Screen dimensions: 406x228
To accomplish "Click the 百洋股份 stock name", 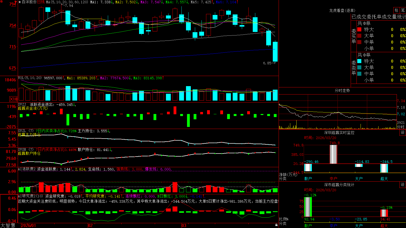I will click(x=29, y=2).
